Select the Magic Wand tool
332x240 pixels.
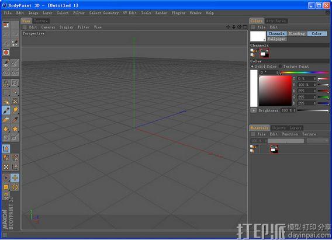pyautogui.click(x=15, y=92)
